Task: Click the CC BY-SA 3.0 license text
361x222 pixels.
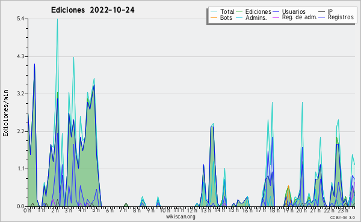Action: coord(342,218)
